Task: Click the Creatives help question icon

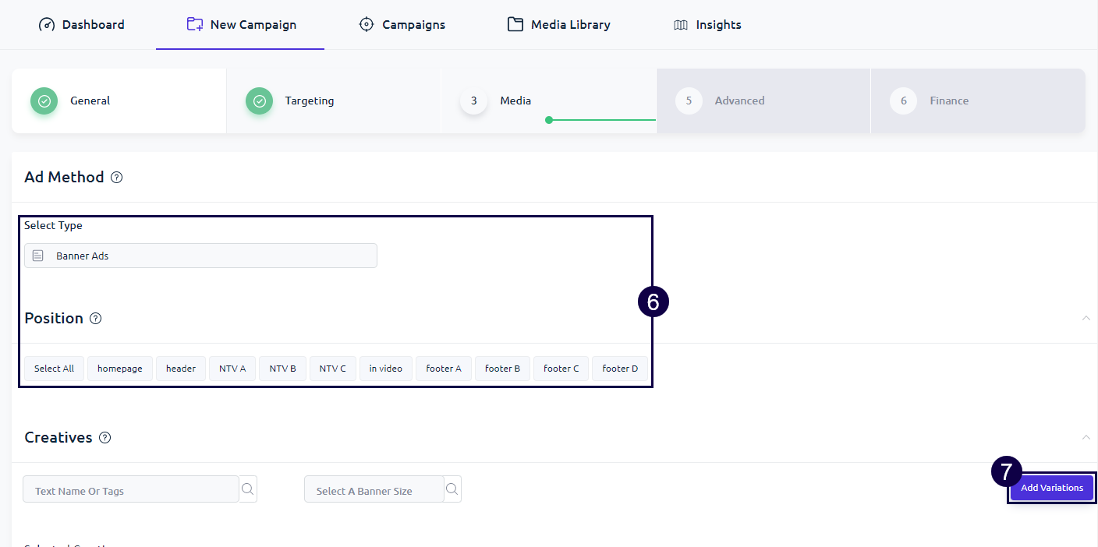Action: coord(104,438)
